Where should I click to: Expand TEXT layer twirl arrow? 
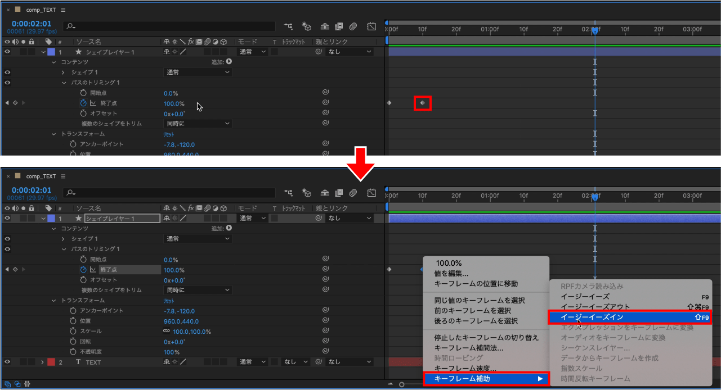point(43,362)
